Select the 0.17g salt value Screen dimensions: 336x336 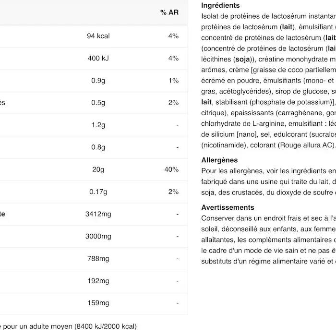(98, 192)
